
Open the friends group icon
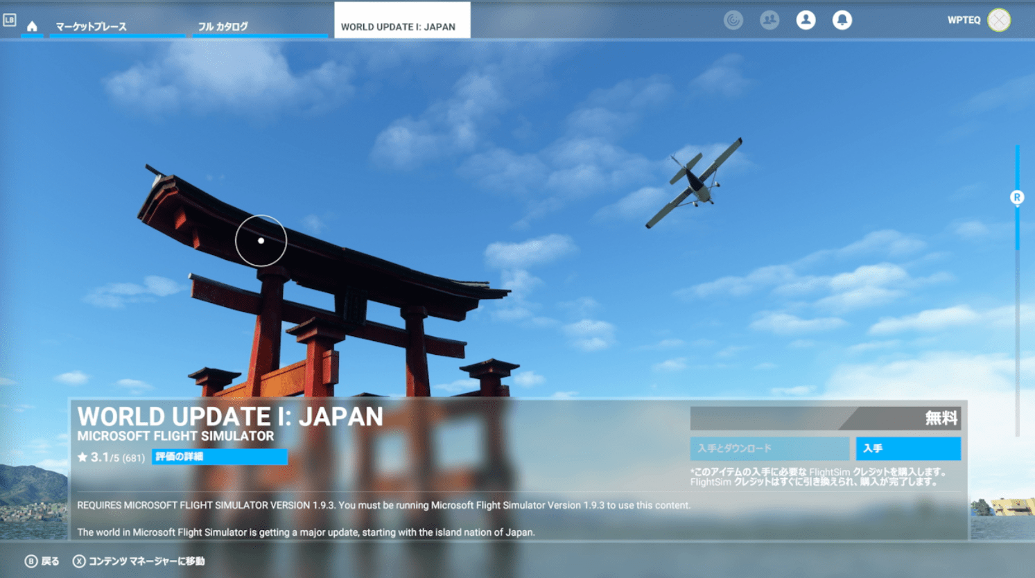pyautogui.click(x=769, y=20)
